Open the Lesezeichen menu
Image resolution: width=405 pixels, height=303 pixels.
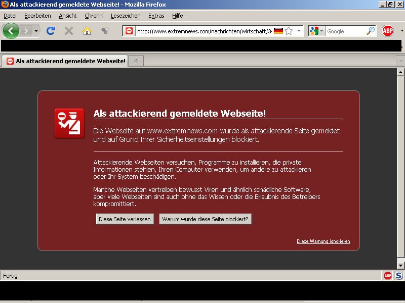[126, 16]
